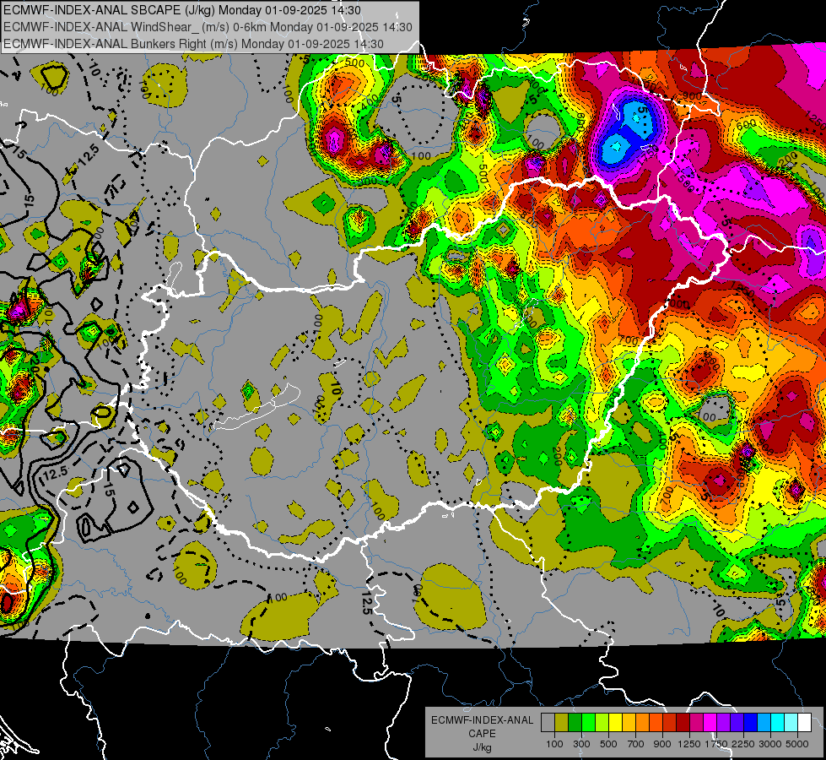This screenshot has height=760, width=826.
Task: Select the gray legend swatch below 100
Action: pos(548,723)
